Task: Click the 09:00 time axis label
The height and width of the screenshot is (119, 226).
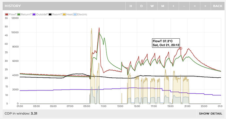Action: click(87, 106)
